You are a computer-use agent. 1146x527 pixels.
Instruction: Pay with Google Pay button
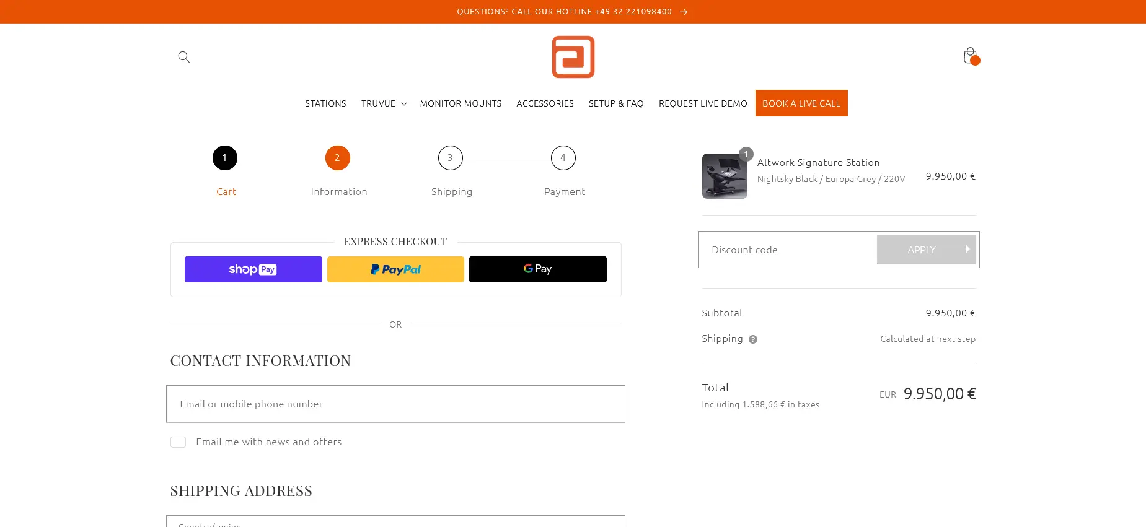click(538, 269)
